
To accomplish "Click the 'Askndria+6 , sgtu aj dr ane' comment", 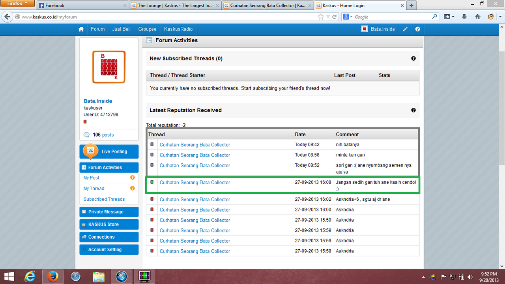I will 363,200.
